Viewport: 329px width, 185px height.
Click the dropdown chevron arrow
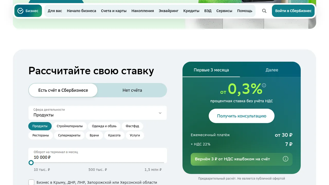tap(160, 113)
